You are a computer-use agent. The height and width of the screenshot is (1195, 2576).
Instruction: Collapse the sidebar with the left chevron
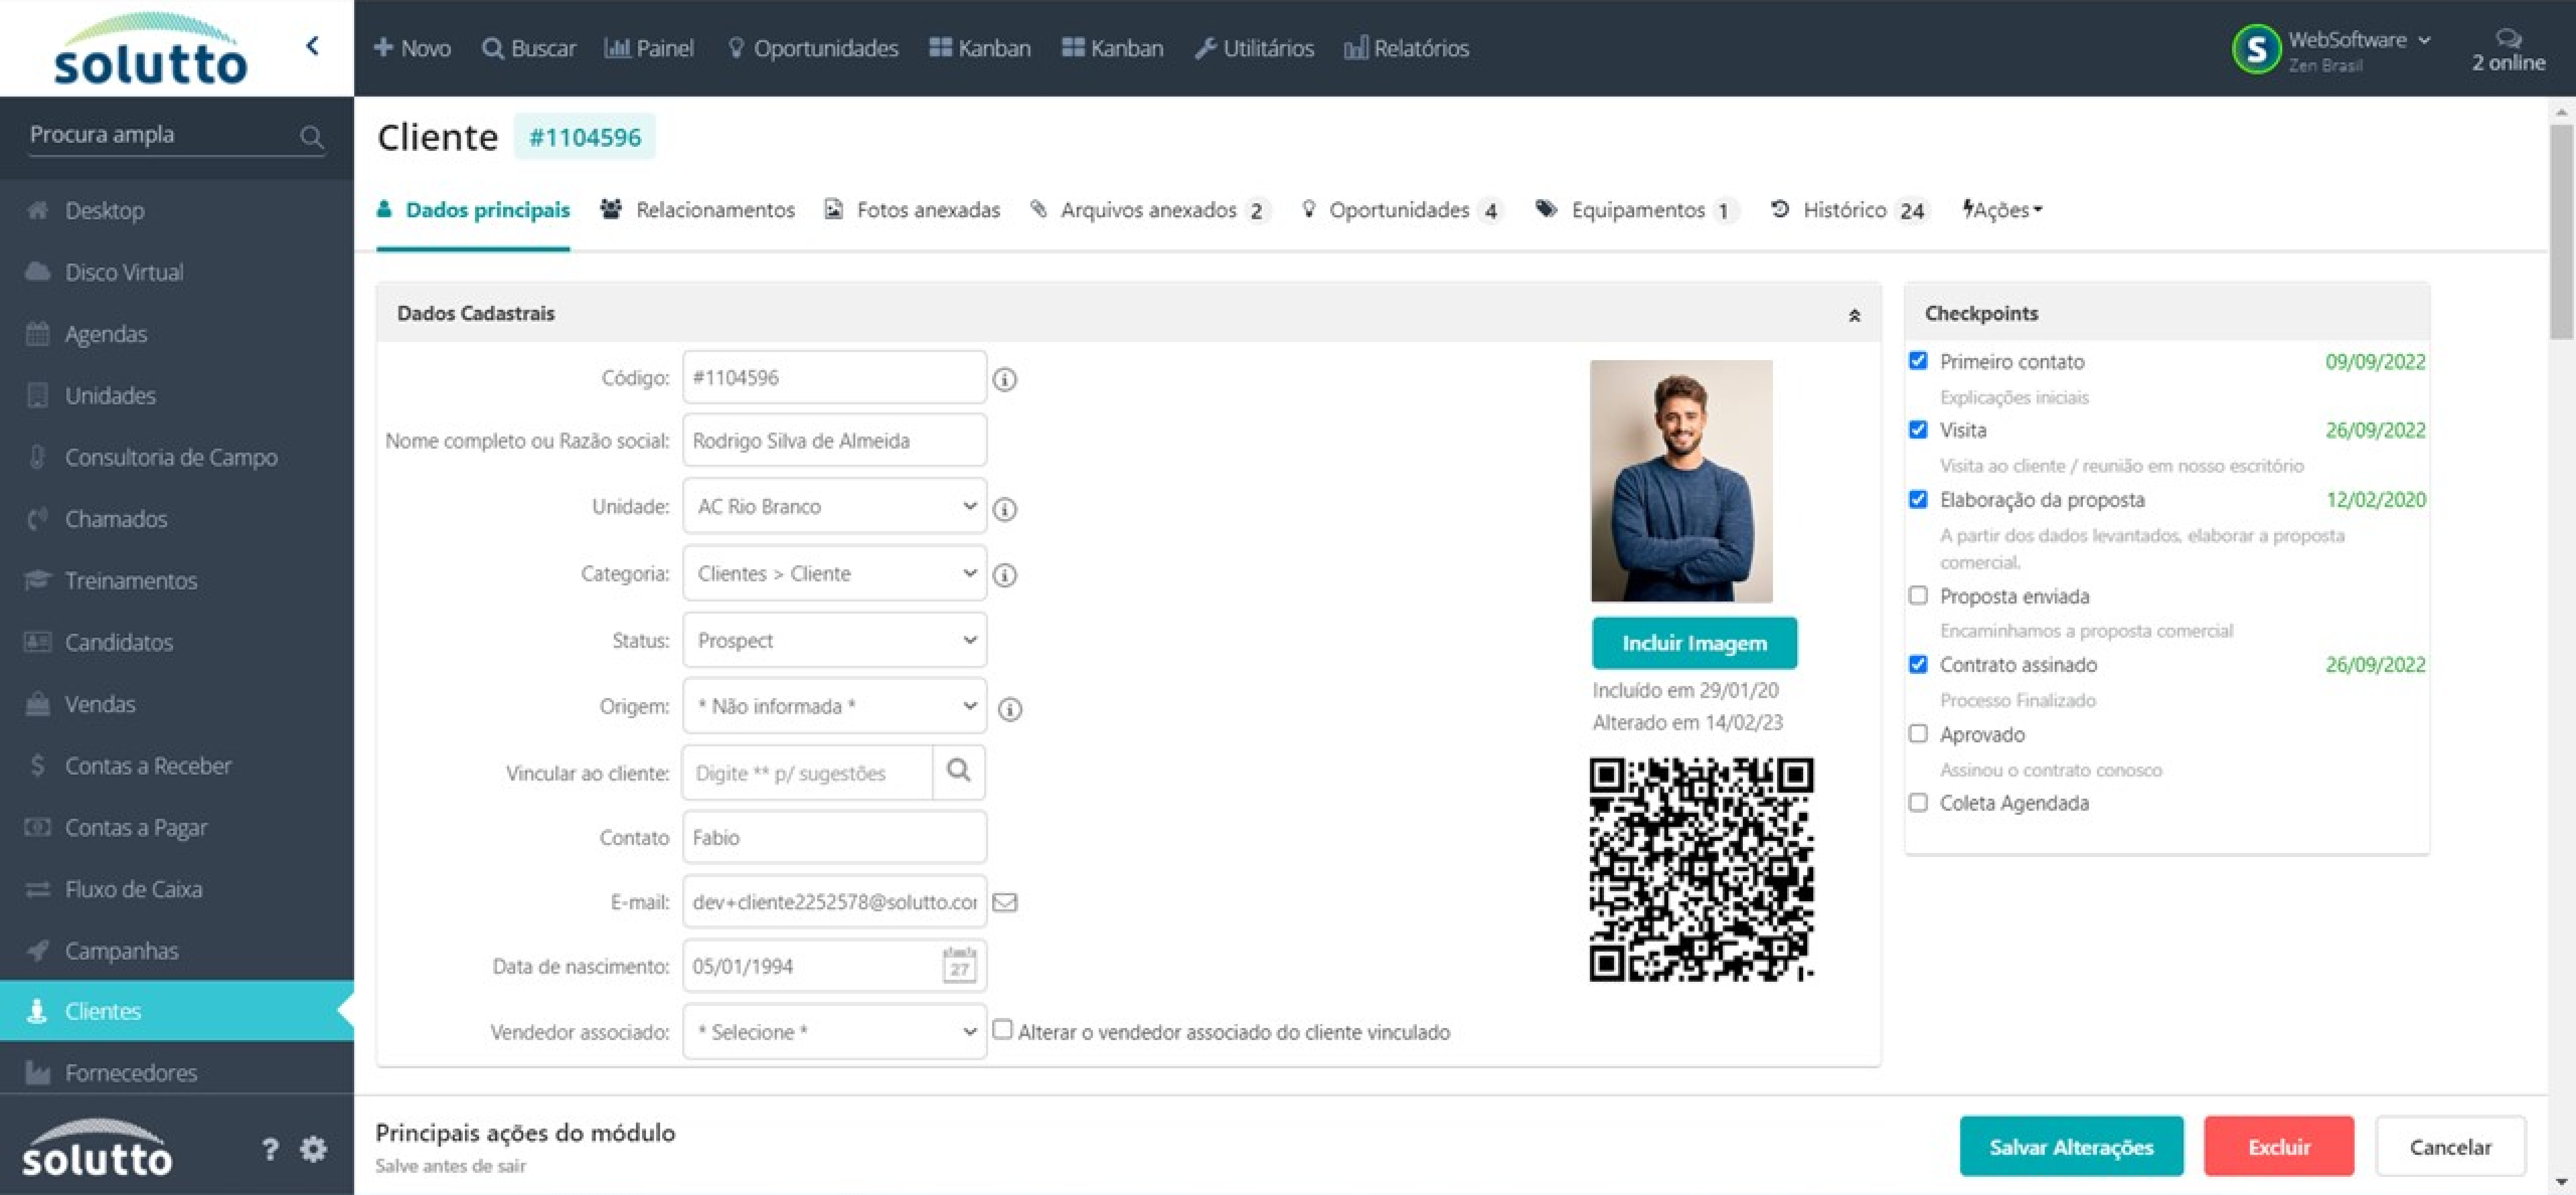coord(312,46)
